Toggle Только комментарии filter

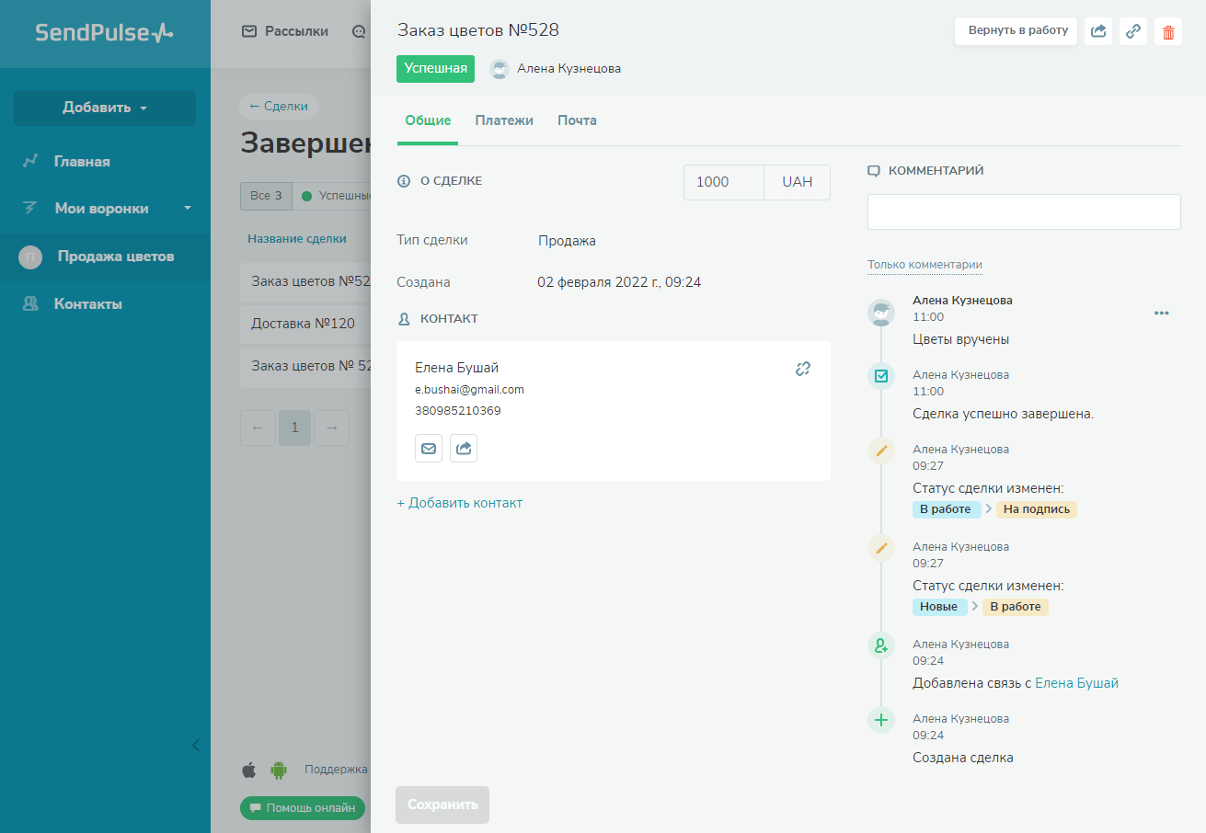point(925,265)
